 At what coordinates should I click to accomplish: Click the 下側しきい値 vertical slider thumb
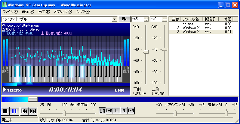click(x=146, y=52)
